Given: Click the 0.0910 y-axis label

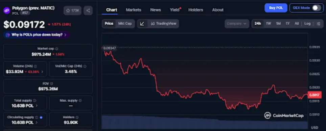Looking at the screenshot, I should (315, 114).
